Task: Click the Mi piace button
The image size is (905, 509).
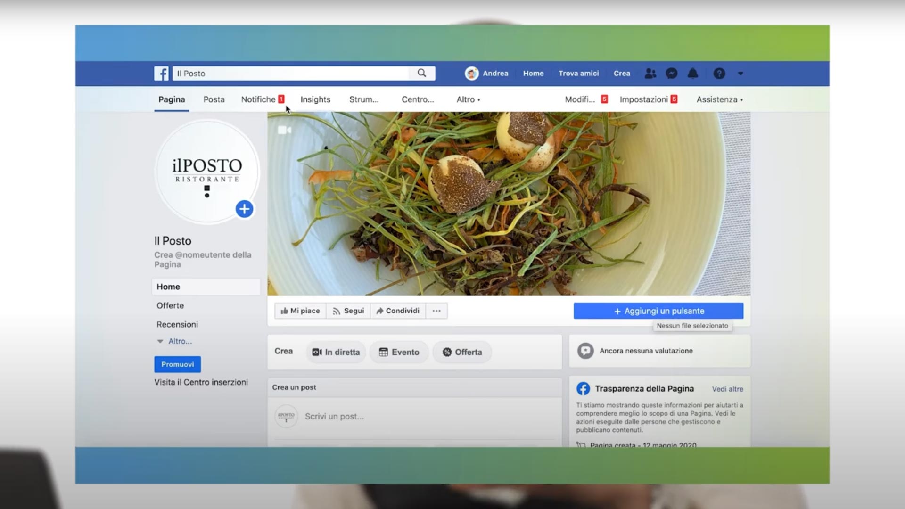Action: (300, 311)
